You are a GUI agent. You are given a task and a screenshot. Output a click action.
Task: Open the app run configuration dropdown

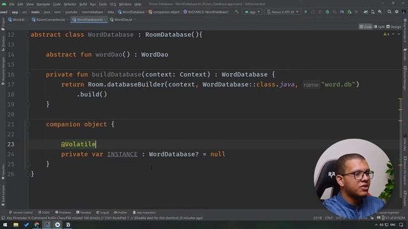click(x=252, y=12)
